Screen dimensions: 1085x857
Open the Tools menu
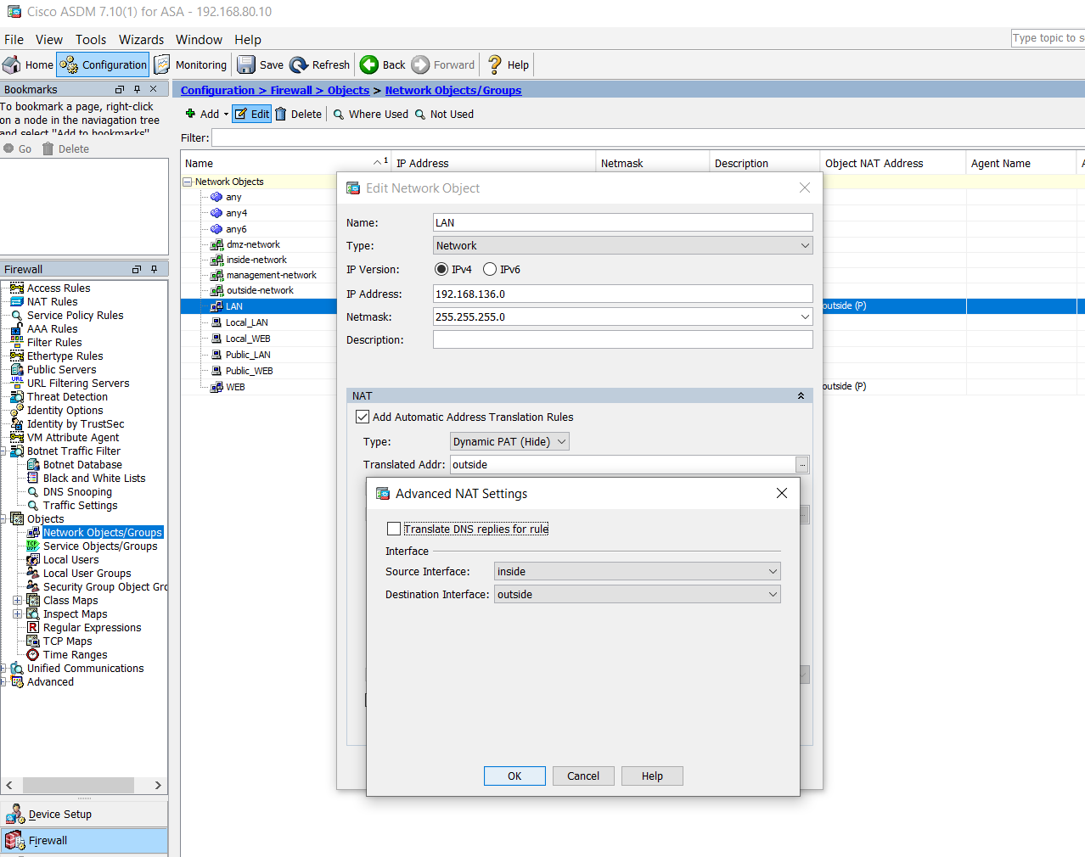pos(91,40)
